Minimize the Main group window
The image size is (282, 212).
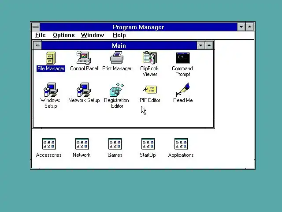click(201, 45)
